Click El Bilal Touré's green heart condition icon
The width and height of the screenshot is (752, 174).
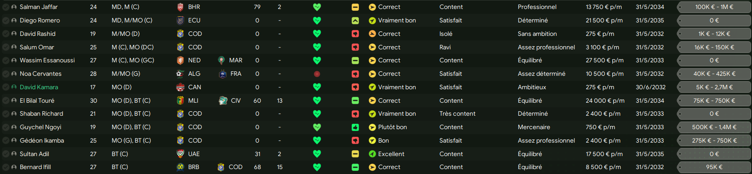point(317,101)
